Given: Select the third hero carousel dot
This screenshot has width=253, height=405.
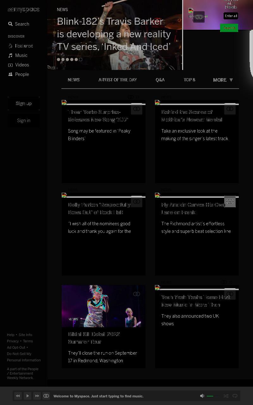Looking at the screenshot, I should (x=67, y=59).
